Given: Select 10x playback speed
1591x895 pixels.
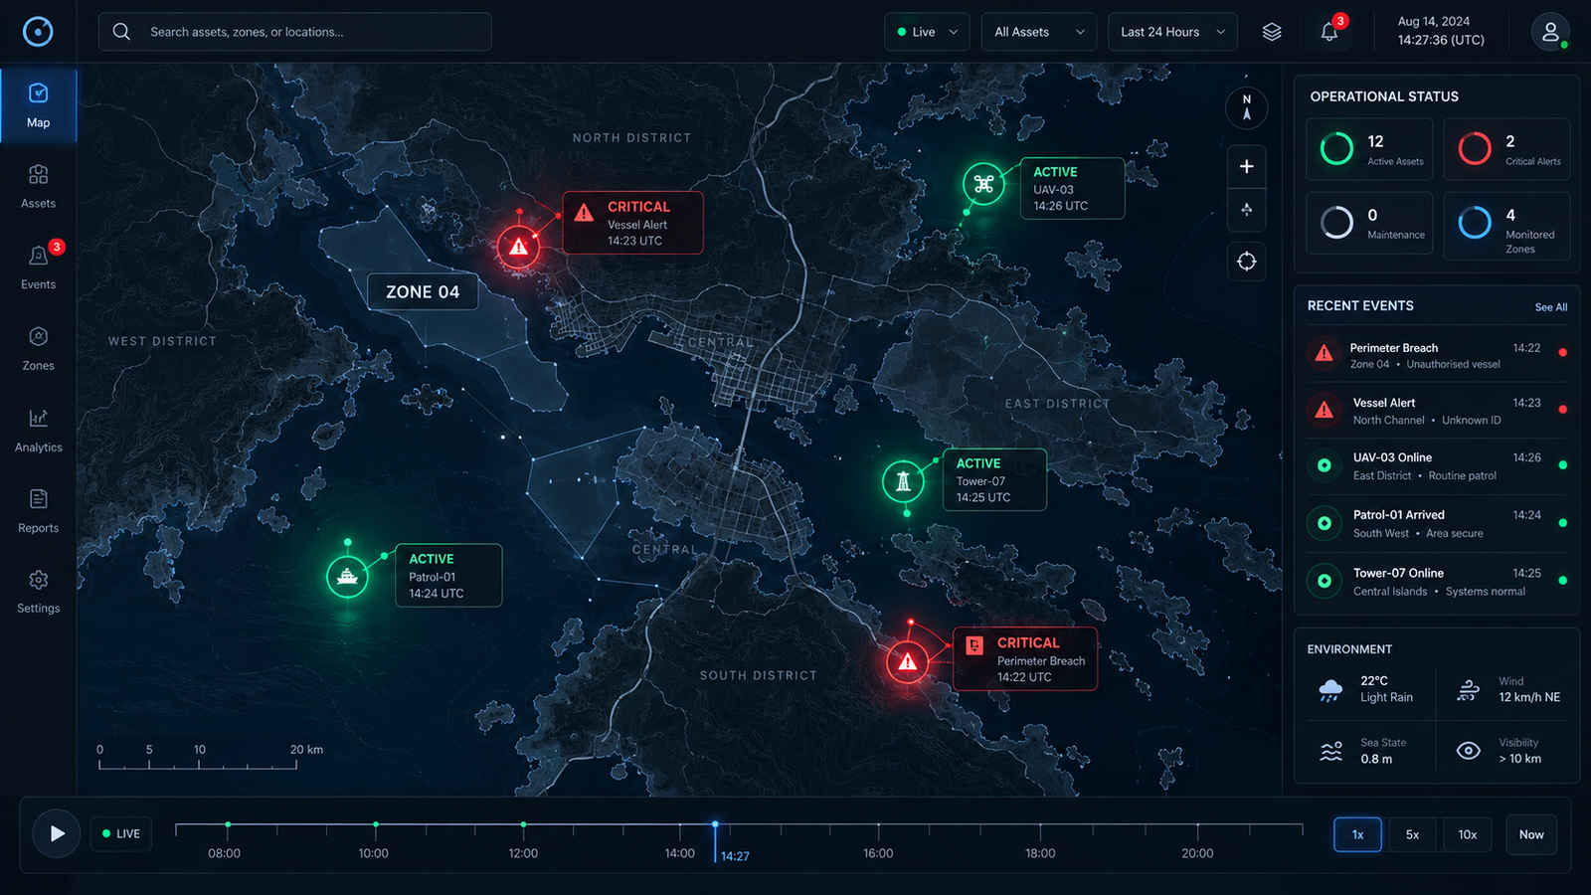Looking at the screenshot, I should (x=1467, y=834).
